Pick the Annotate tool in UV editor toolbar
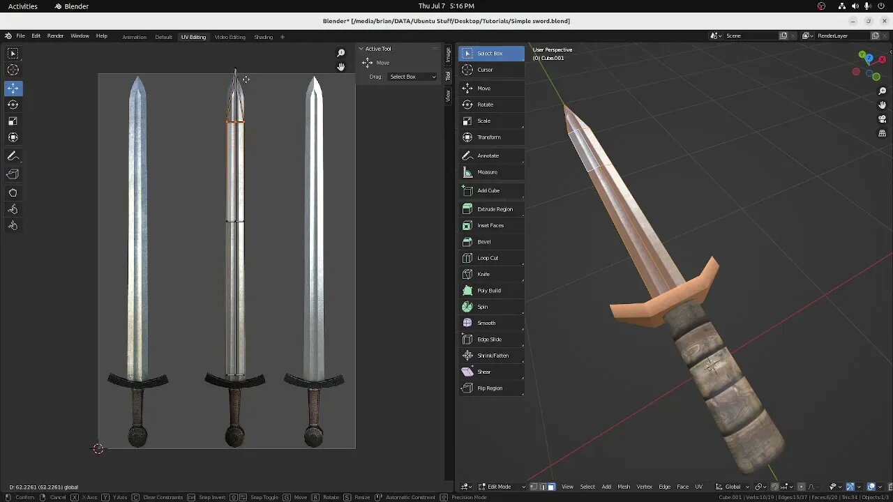The height and width of the screenshot is (502, 893). [x=13, y=156]
